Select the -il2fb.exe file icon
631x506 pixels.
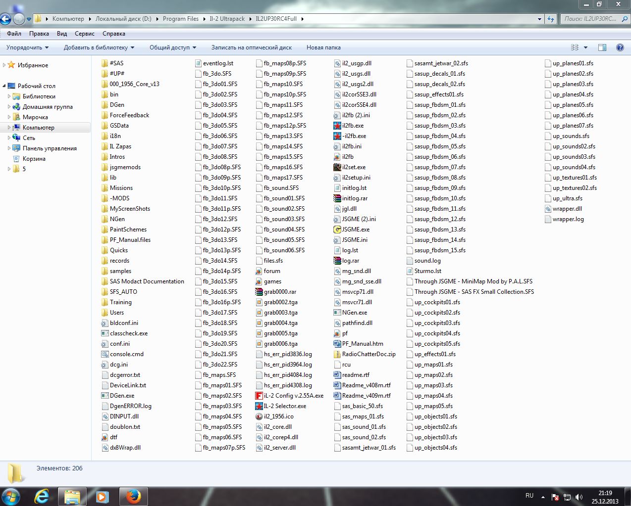click(x=337, y=136)
